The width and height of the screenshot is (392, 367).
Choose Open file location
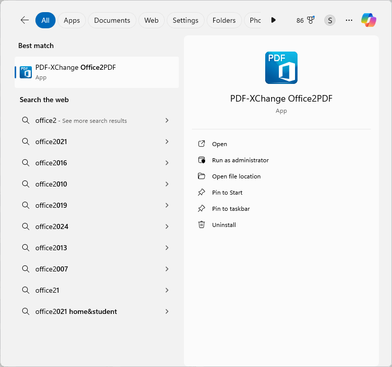281,176
